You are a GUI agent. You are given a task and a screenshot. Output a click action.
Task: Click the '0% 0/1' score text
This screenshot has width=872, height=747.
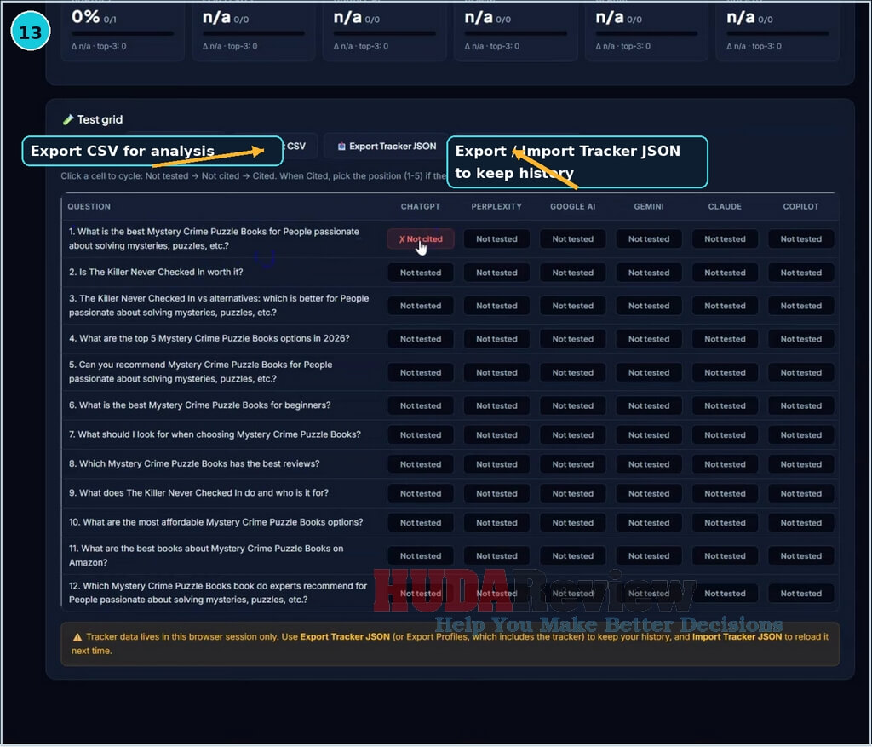coord(94,17)
